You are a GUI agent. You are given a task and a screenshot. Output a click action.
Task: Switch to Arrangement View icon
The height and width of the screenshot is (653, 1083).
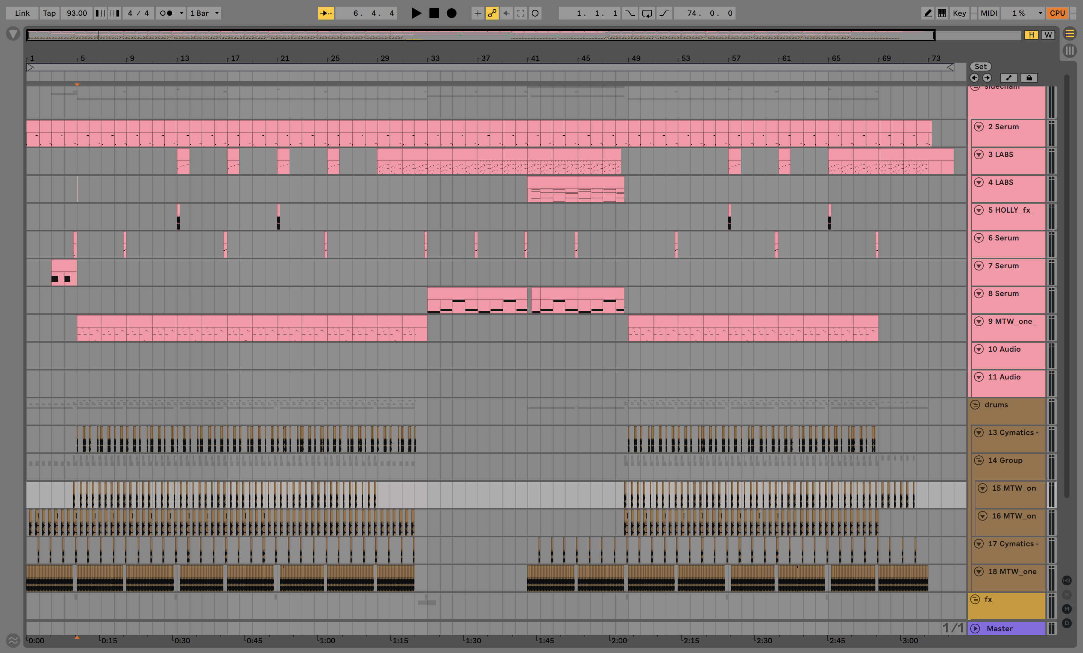point(1070,33)
